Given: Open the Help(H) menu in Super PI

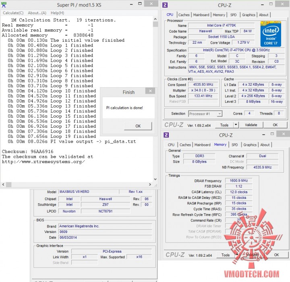Looking at the screenshot, I should click(x=57, y=13).
